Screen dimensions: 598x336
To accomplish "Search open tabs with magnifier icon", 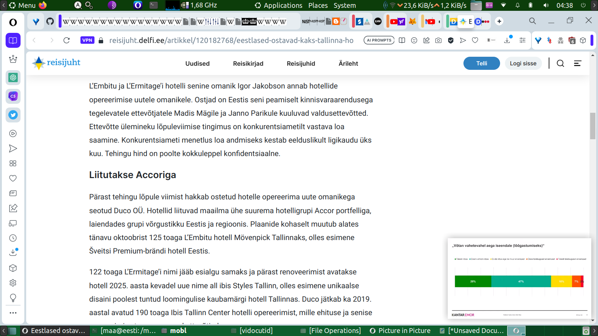I will (x=533, y=21).
